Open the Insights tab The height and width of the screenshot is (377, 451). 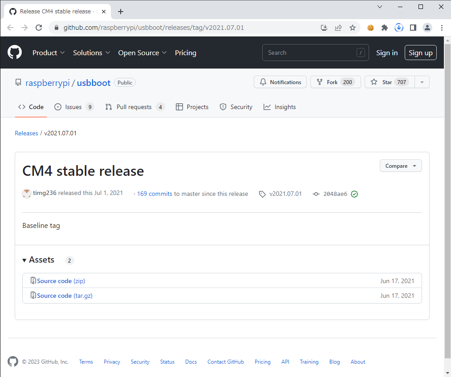pos(280,107)
